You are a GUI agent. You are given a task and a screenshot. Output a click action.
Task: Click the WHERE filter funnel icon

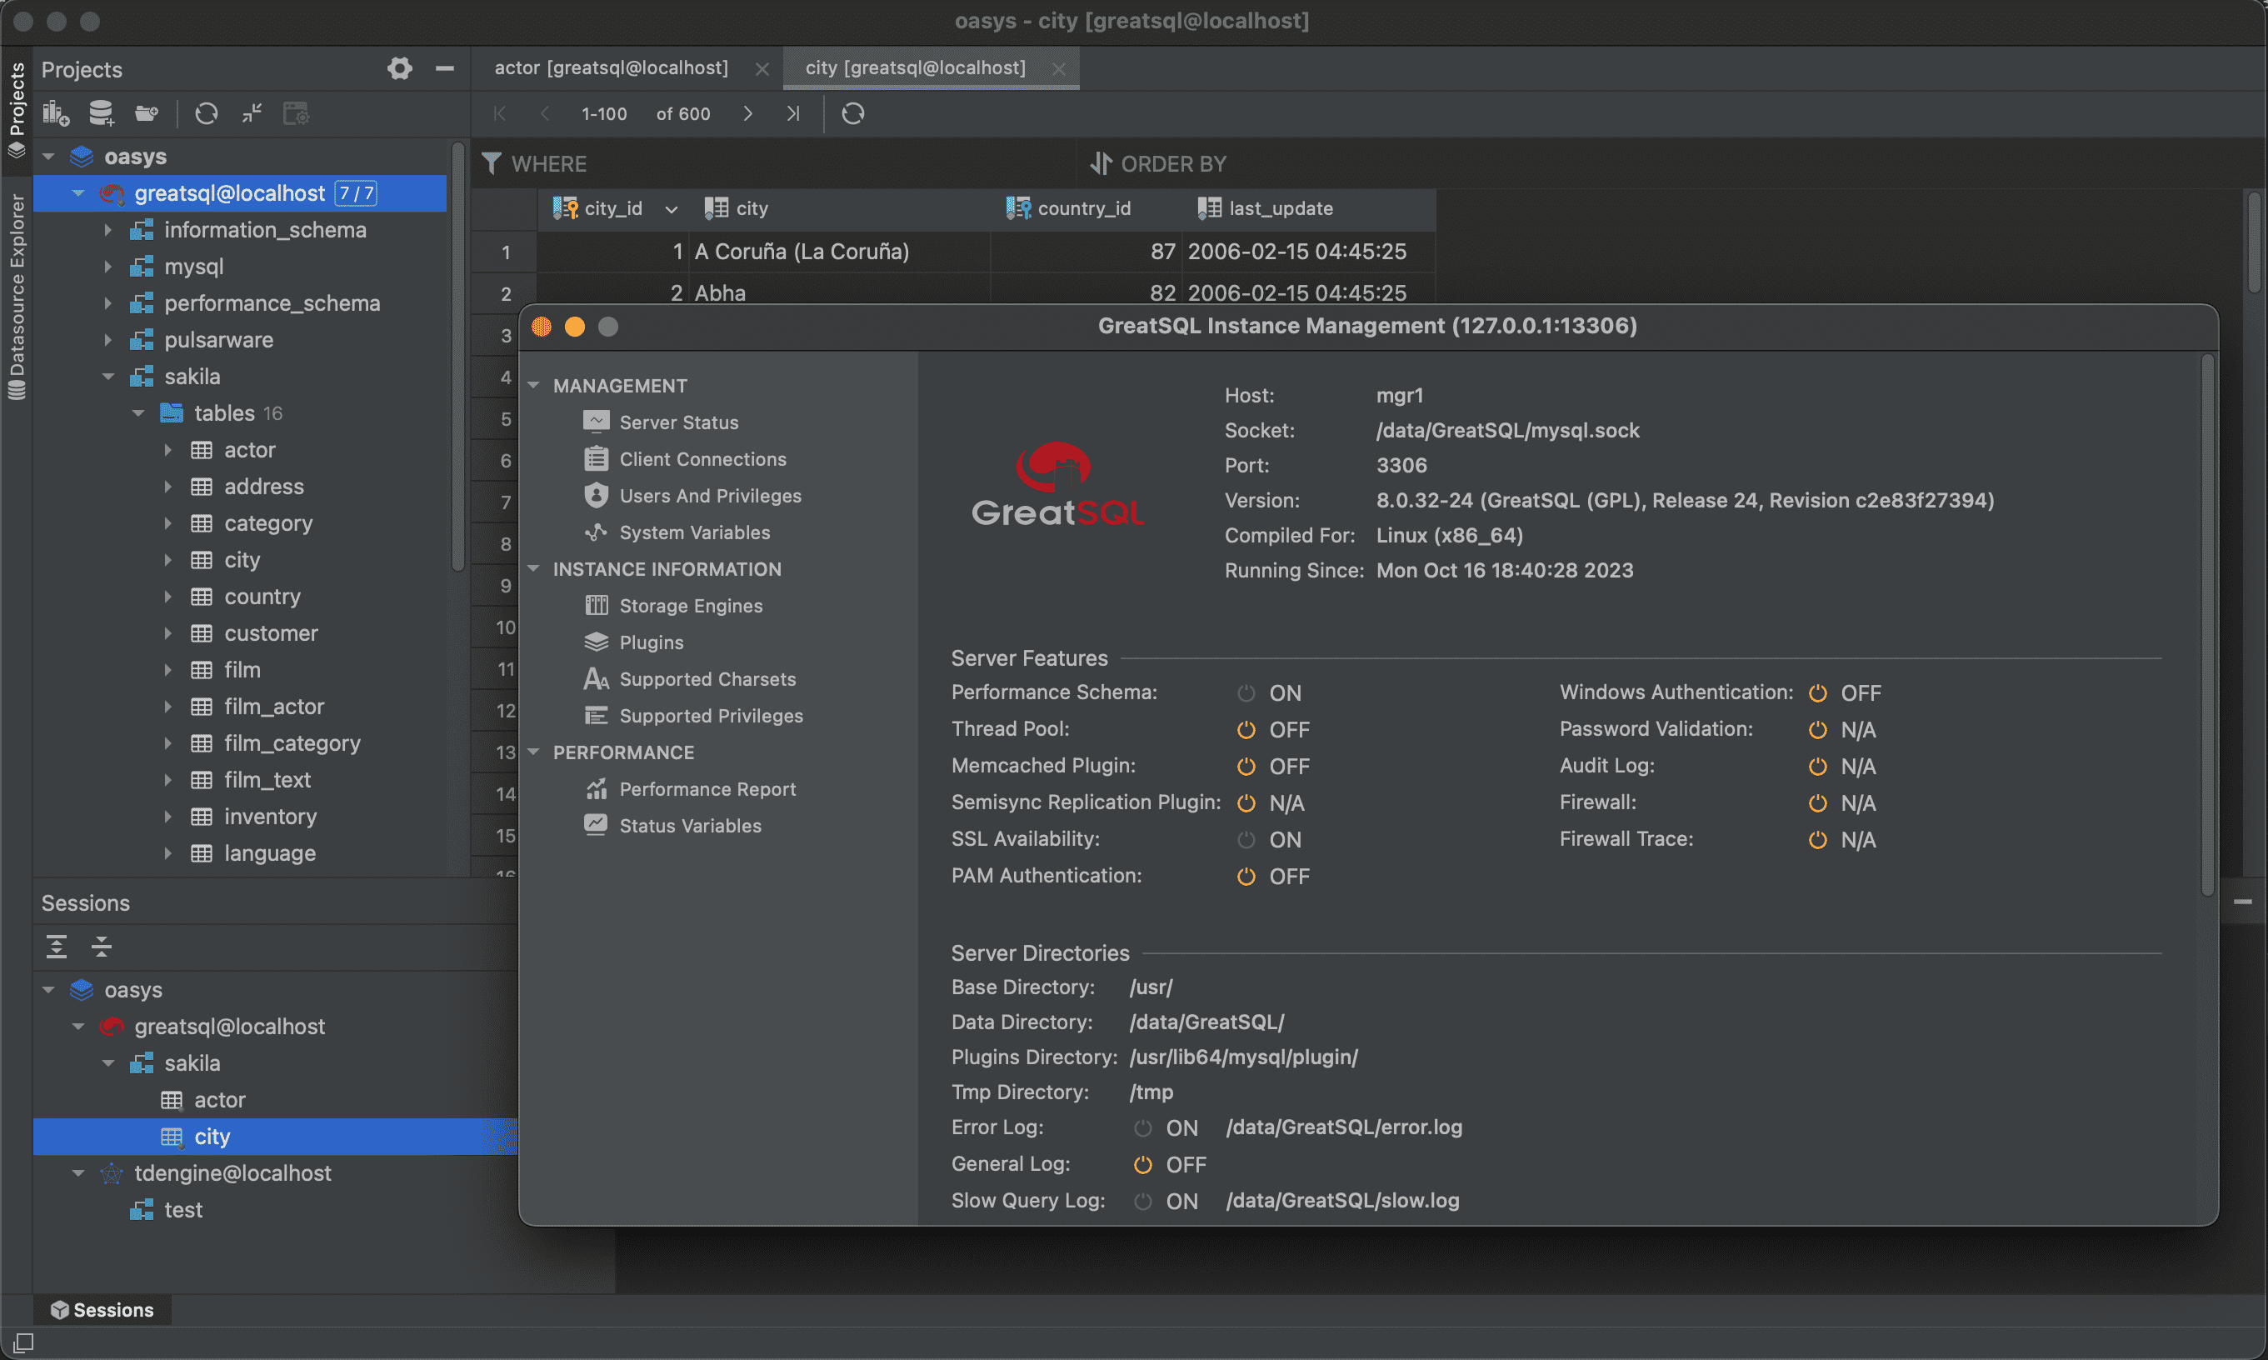pyautogui.click(x=491, y=164)
